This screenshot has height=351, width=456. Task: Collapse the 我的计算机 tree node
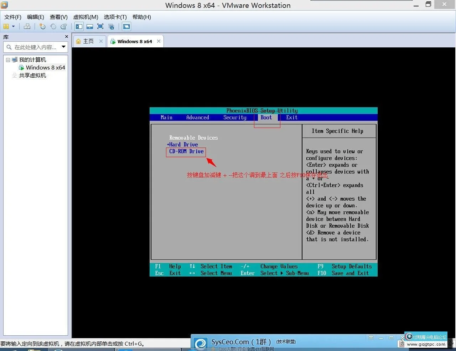(8, 60)
